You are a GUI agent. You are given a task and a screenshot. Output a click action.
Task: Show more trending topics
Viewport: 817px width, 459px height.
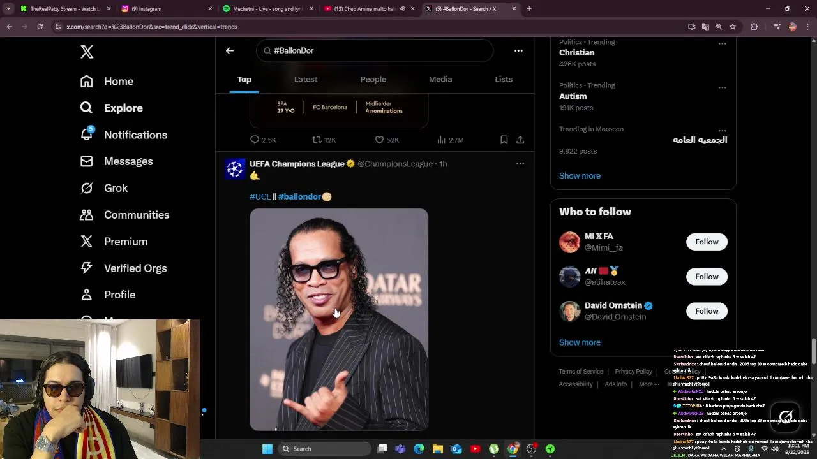[x=580, y=176]
